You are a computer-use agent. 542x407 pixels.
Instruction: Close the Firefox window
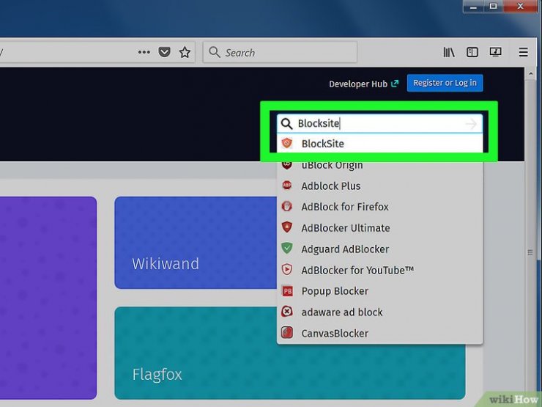click(x=521, y=7)
